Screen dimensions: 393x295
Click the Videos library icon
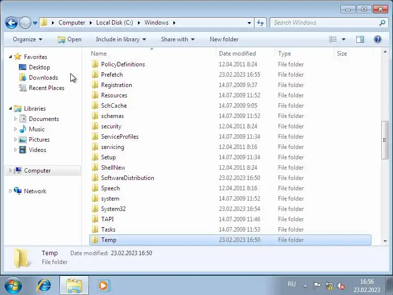[23, 150]
